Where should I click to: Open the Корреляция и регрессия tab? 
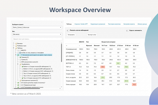(x=98, y=24)
